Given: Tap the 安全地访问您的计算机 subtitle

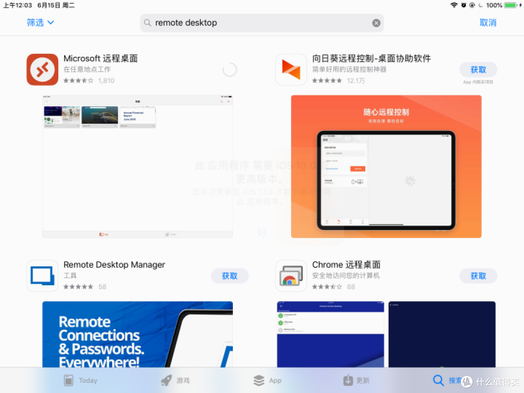Looking at the screenshot, I should [x=346, y=276].
